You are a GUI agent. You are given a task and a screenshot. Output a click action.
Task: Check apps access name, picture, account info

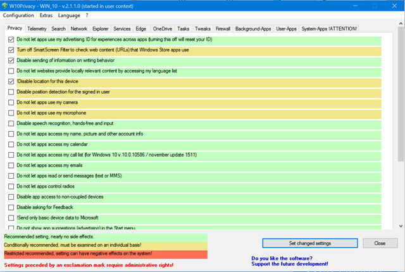click(x=11, y=134)
